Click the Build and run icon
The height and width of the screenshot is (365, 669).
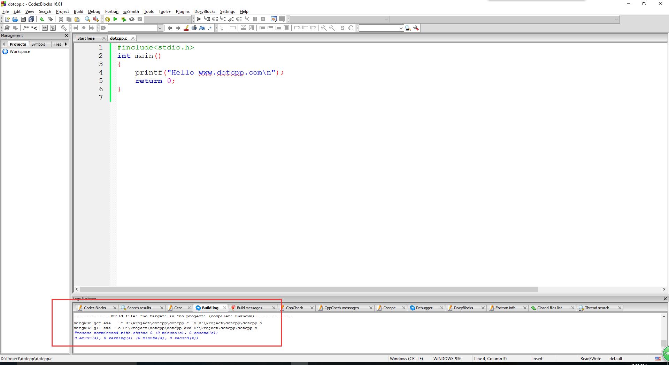click(123, 19)
